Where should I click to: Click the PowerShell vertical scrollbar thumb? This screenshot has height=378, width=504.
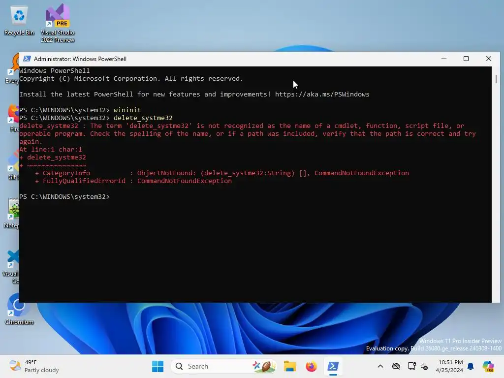click(x=496, y=79)
